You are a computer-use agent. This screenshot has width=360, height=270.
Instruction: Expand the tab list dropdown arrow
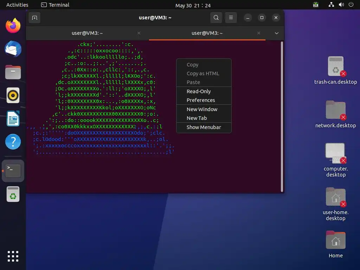tap(277, 33)
